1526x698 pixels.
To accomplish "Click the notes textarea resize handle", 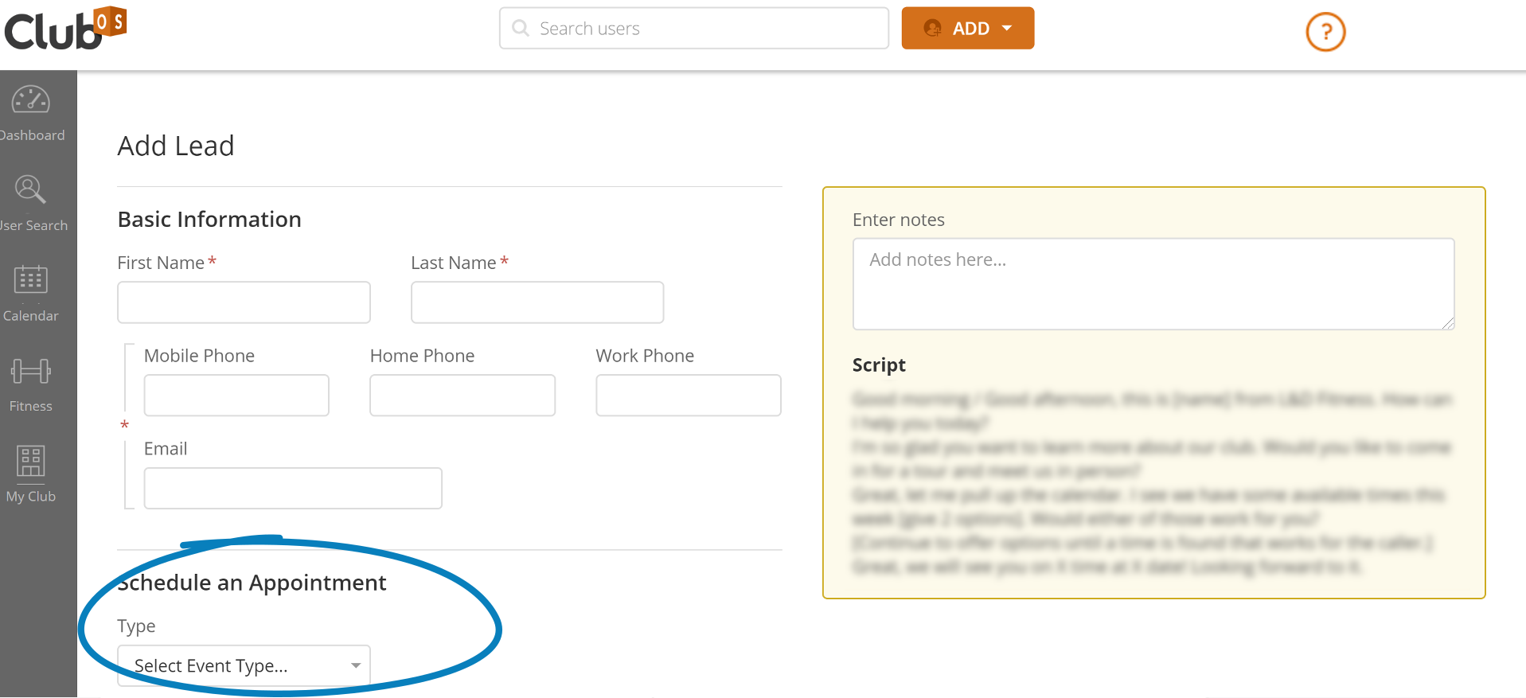I will click(x=1448, y=323).
